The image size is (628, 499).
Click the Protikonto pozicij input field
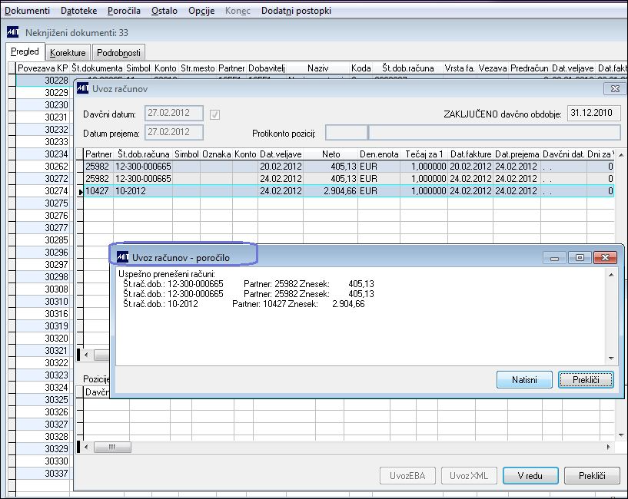tap(346, 132)
